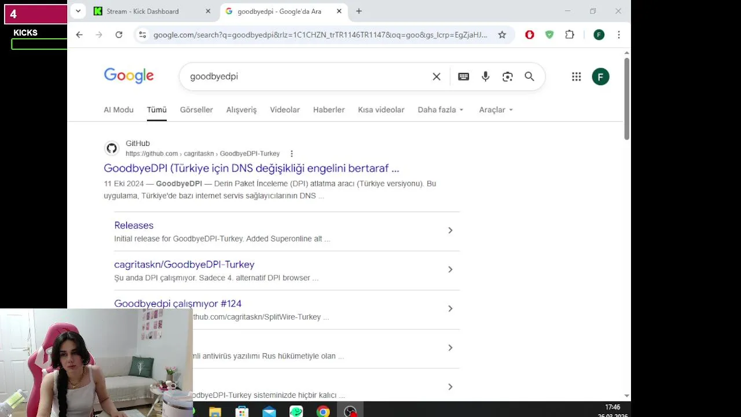This screenshot has width=741, height=417.
Task: Open the Mail app from the taskbar
Action: point(269,412)
